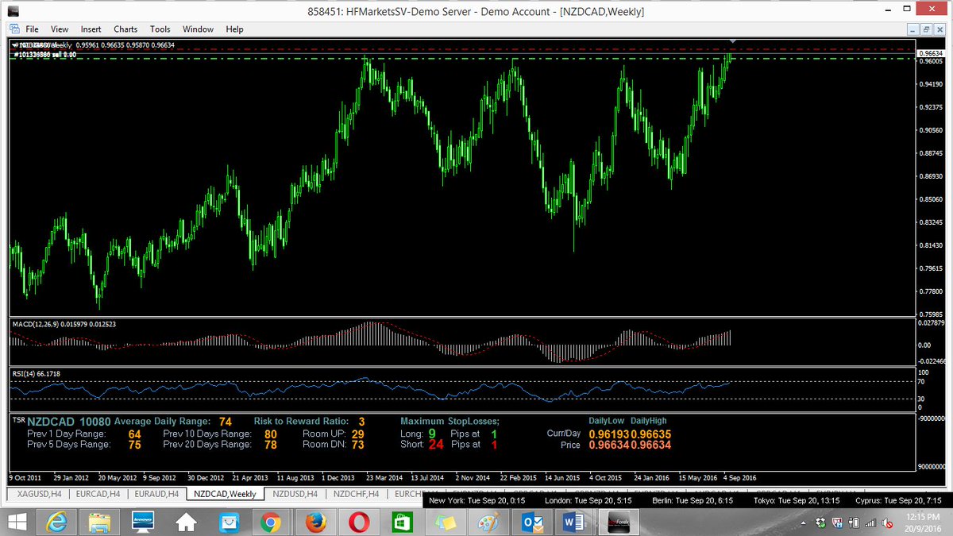The width and height of the screenshot is (953, 536).
Task: Open the View menu
Action: 60,29
